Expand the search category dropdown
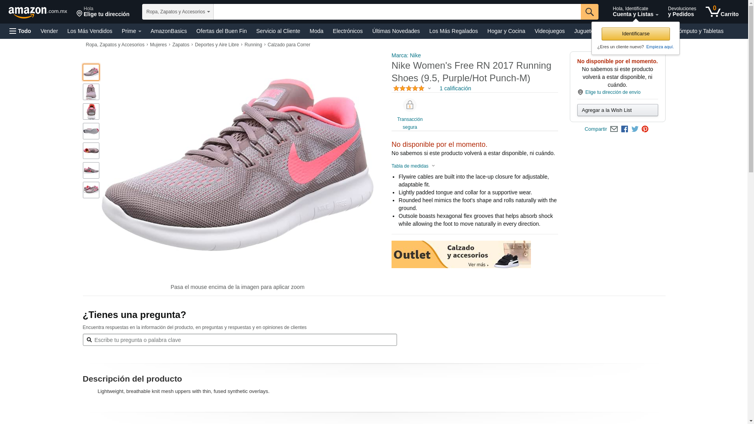 178,12
